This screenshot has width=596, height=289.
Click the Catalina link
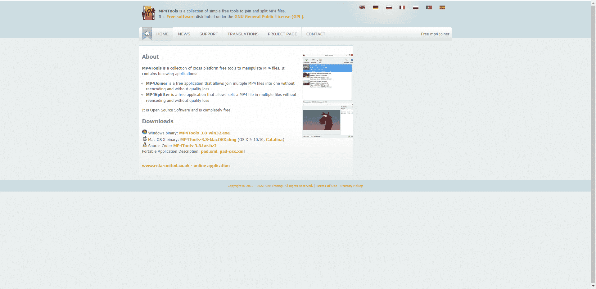[274, 140]
